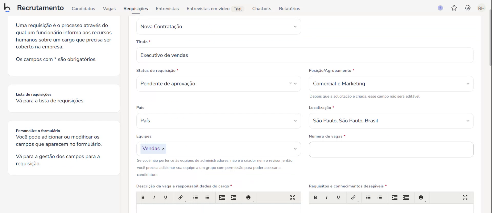Image resolution: width=492 pixels, height=213 pixels.
Task: Add numbered list in Requisitos editor
Action: [380, 197]
